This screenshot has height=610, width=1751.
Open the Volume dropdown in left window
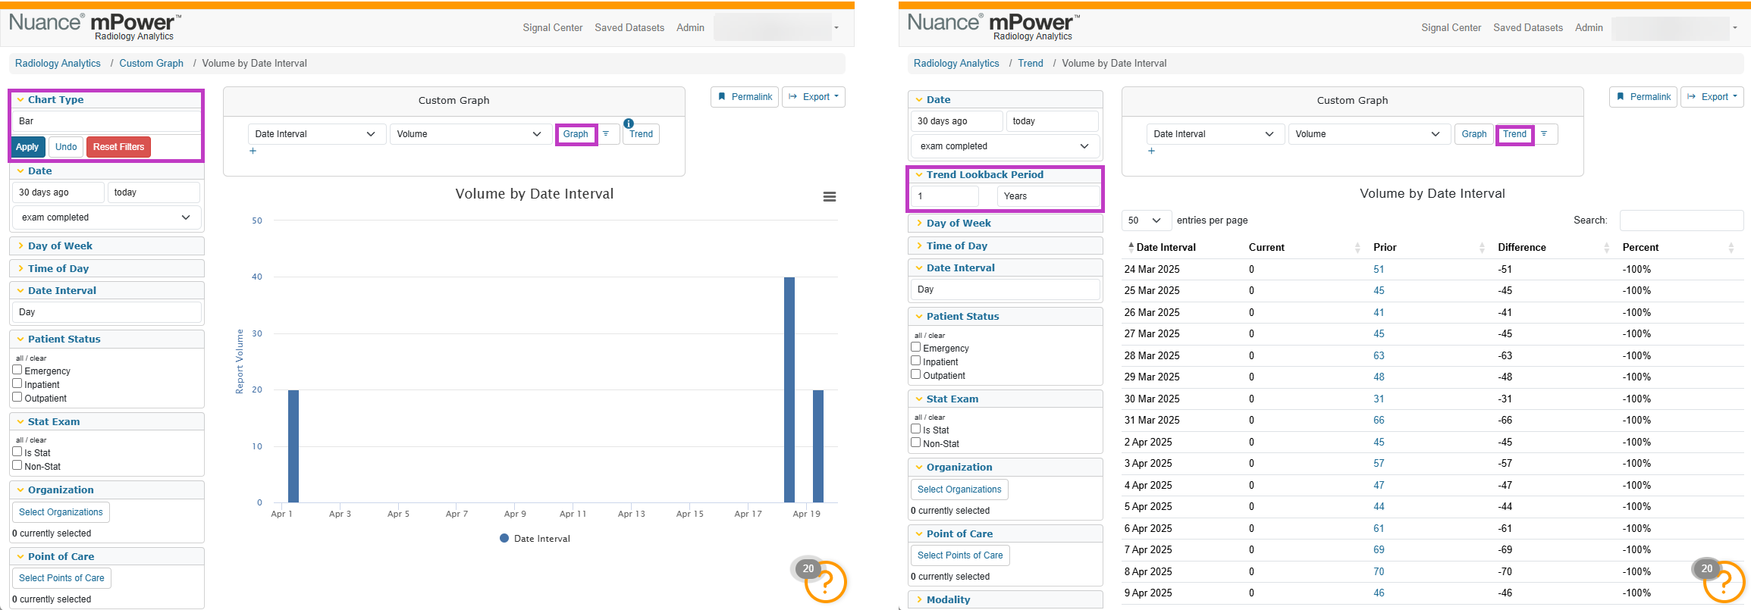coord(469,134)
